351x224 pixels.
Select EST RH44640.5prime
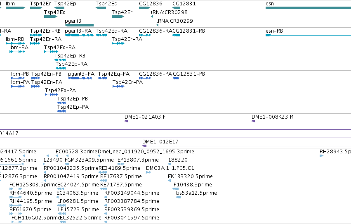[x=16, y=197]
